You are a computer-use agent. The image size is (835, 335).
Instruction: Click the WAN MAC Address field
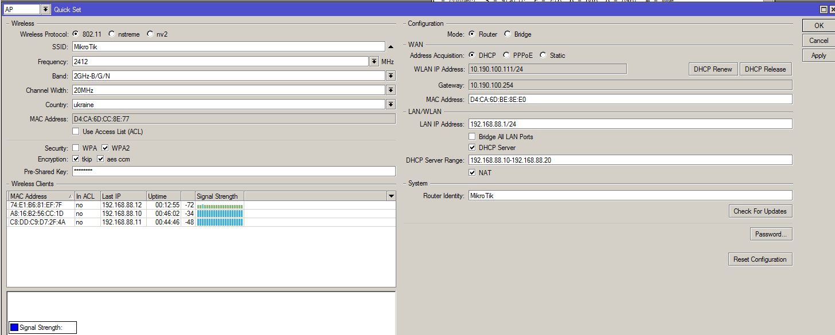[x=630, y=99]
